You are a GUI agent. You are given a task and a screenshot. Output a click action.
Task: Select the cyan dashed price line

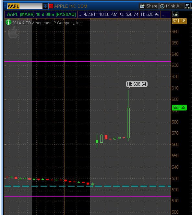(88, 186)
